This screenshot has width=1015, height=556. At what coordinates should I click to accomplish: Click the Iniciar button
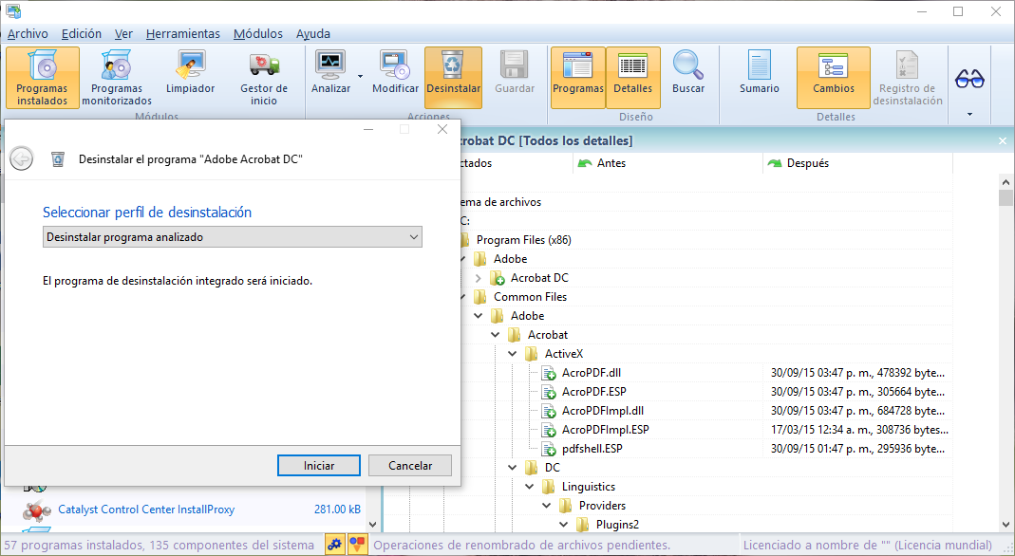[319, 466]
